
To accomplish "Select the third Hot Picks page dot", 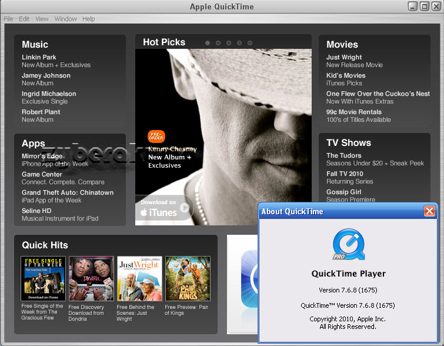I will [x=229, y=43].
